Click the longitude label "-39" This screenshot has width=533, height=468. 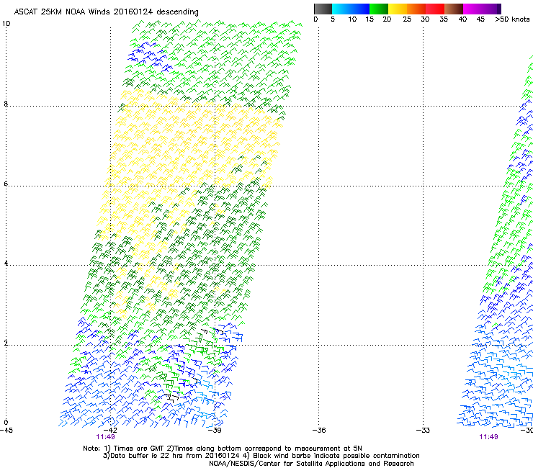[215, 431]
